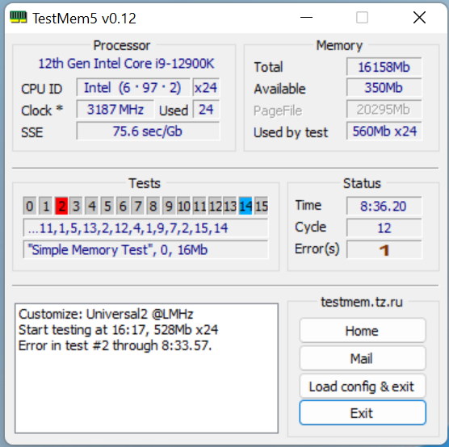The width and height of the screenshot is (449, 447).
Task: Select test number 3 box
Action: (76, 206)
